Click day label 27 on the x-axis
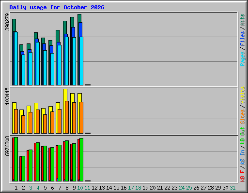248x193 pixels. 203,188
